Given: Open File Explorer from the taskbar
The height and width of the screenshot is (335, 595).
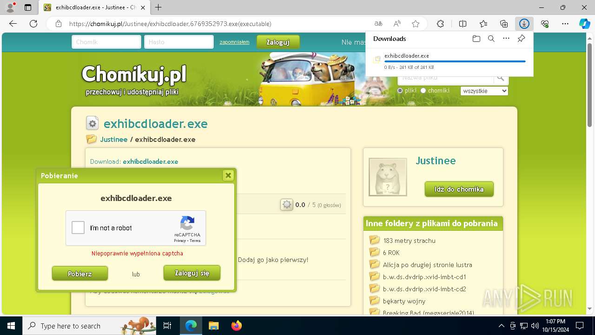Looking at the screenshot, I should point(214,326).
